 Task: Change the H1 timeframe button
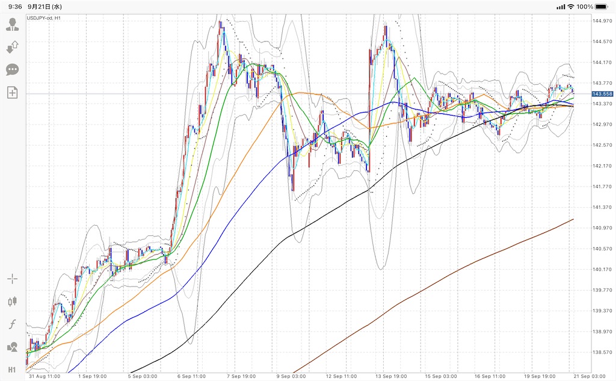pyautogui.click(x=12, y=370)
